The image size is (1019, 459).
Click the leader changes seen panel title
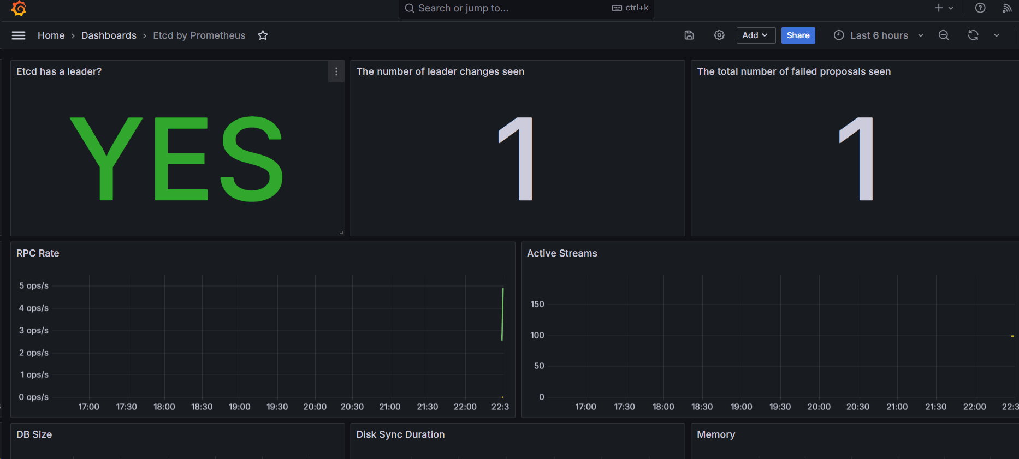[x=440, y=71]
